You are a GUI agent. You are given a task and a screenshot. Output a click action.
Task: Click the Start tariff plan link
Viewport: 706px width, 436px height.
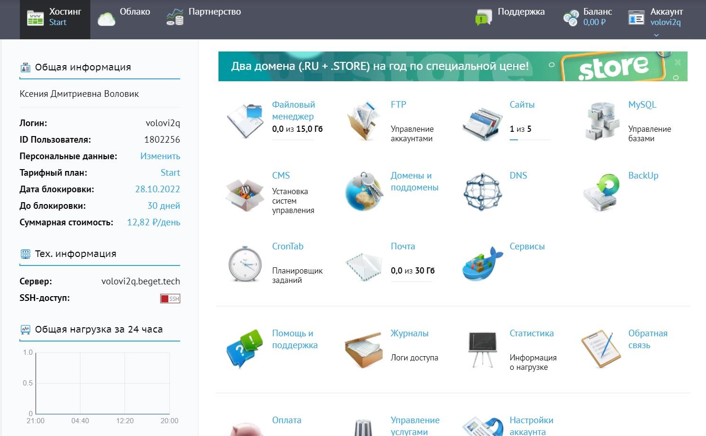coord(170,172)
